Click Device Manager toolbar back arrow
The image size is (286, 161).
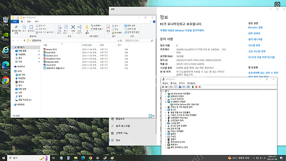tap(163, 87)
